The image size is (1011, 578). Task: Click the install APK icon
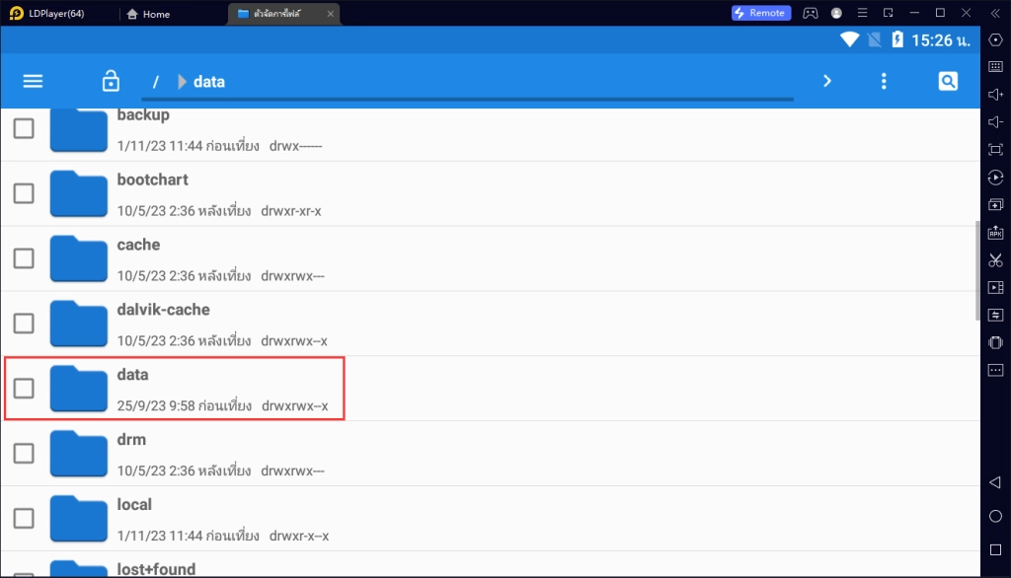pos(995,233)
